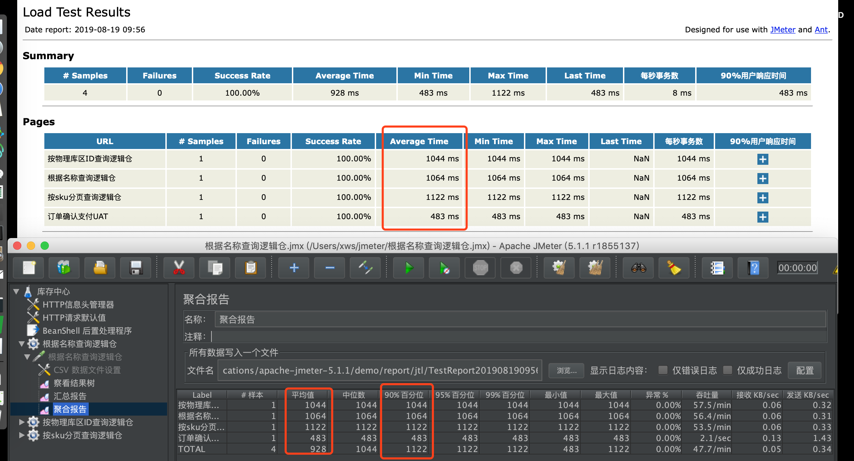Collapse the greyed 根据名称查询逻辑仓 sampler node
This screenshot has width=854, height=461.
27,357
